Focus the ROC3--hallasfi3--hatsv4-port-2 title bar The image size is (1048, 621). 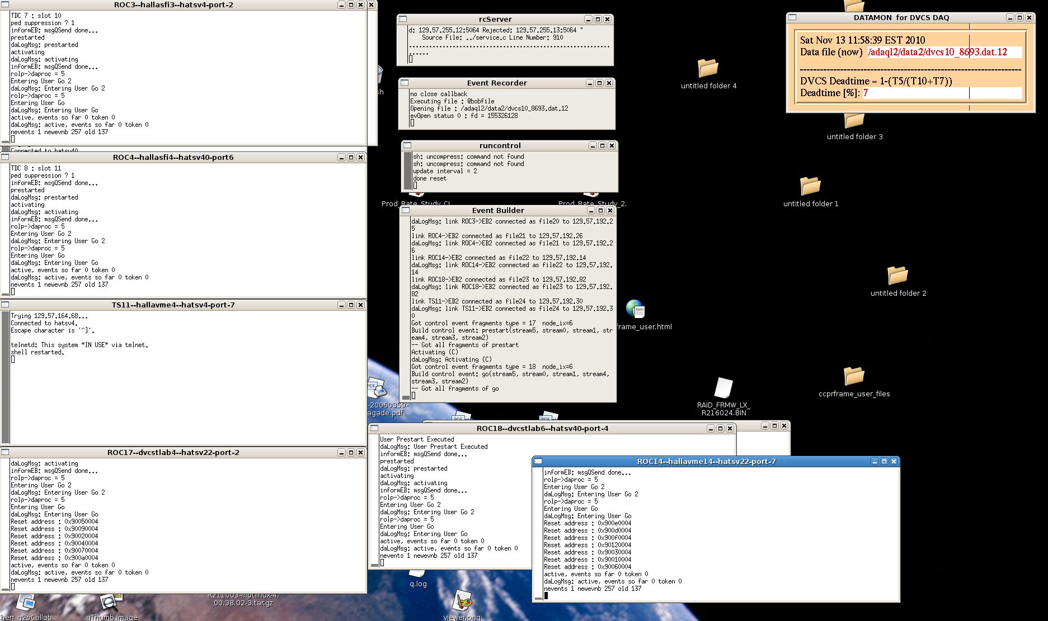pos(173,4)
